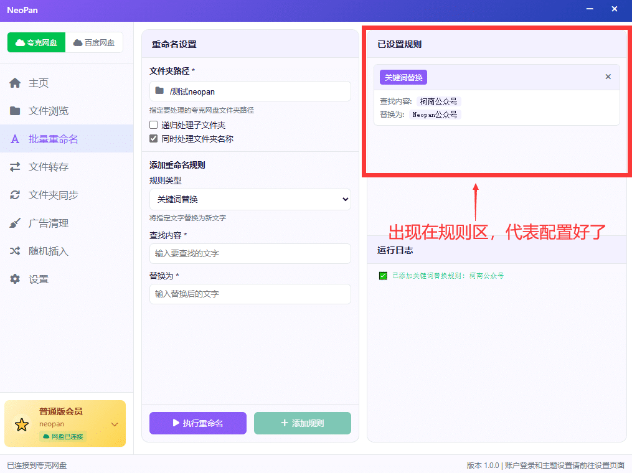The height and width of the screenshot is (473, 632).
Task: Click the star icon on the membership card
Action: pos(22,424)
